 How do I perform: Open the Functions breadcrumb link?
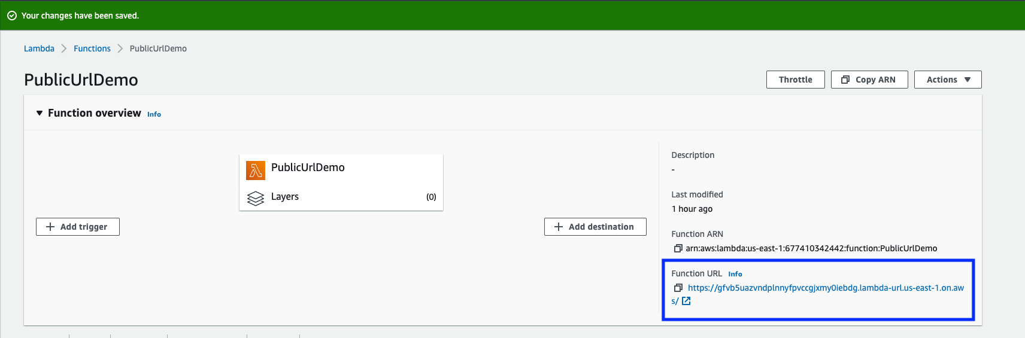pos(92,48)
